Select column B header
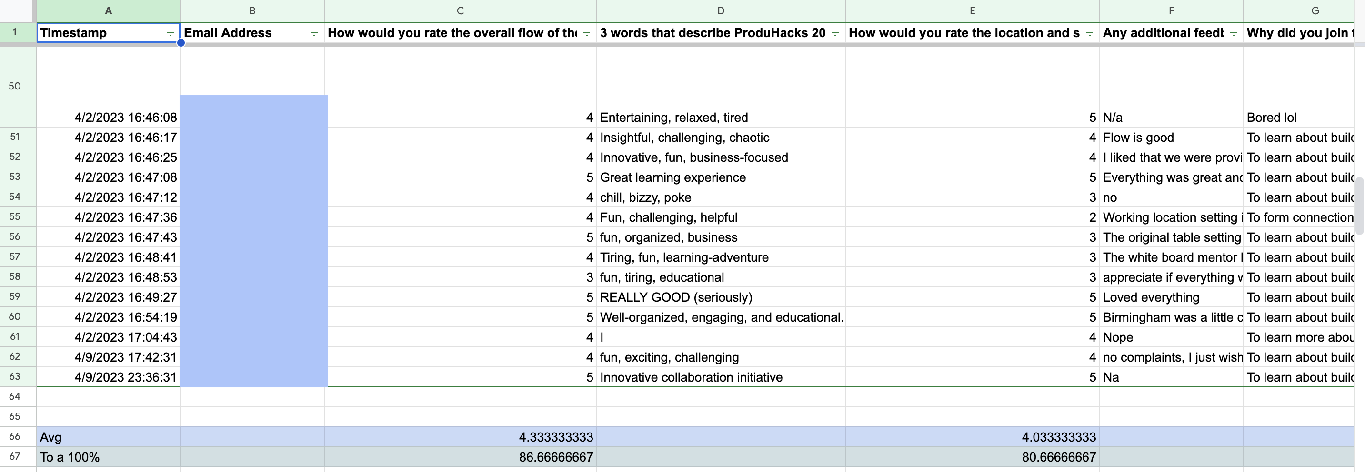 (x=252, y=10)
